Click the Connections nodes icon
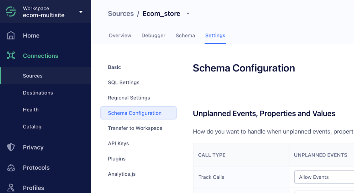Viewport: 355px width, 193px height. click(x=11, y=56)
